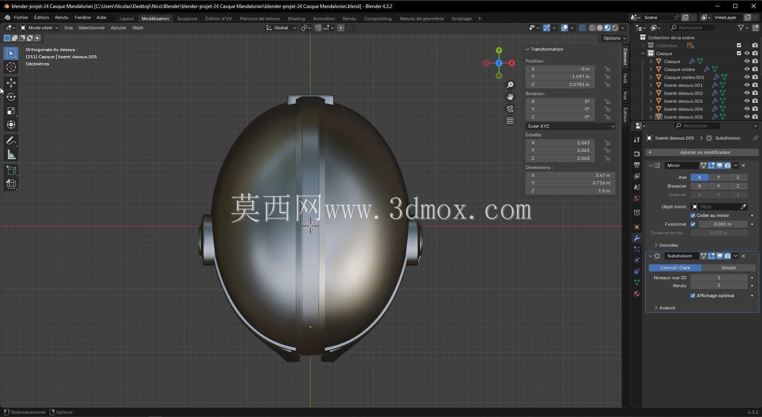Toggle Bissecter Y axis
This screenshot has height=417, width=762.
click(718, 186)
